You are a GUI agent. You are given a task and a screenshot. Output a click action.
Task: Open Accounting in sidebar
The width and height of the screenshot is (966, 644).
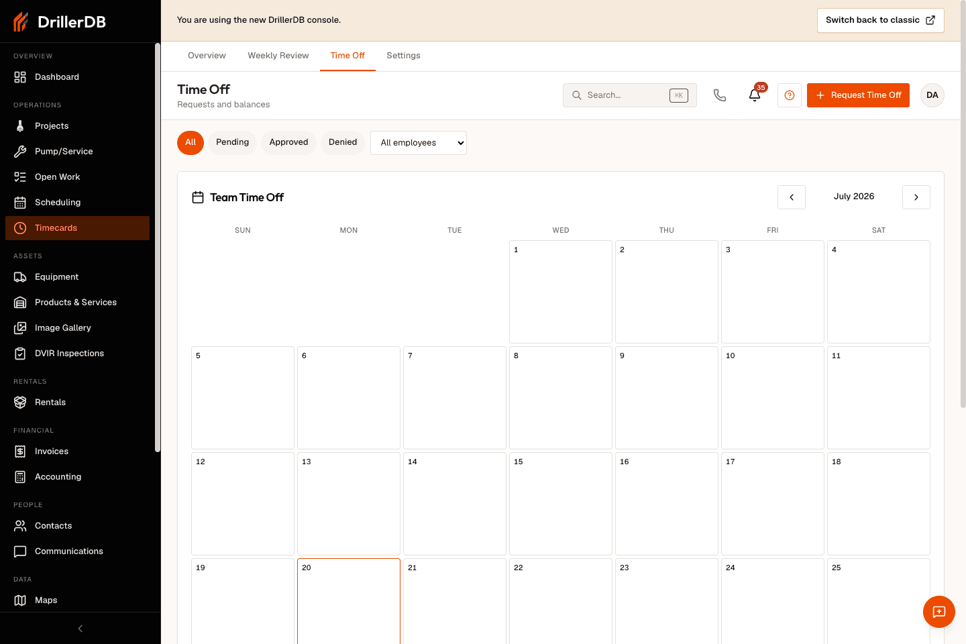(77, 477)
